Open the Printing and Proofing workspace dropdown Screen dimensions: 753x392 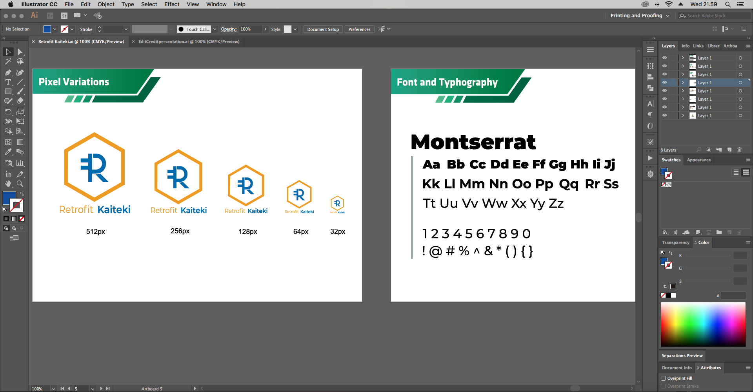coord(640,16)
